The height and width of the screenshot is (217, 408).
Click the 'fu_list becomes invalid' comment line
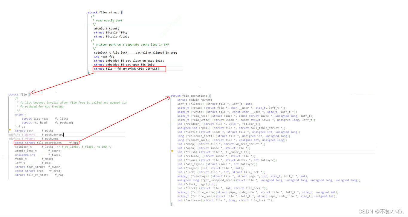[x=71, y=103]
